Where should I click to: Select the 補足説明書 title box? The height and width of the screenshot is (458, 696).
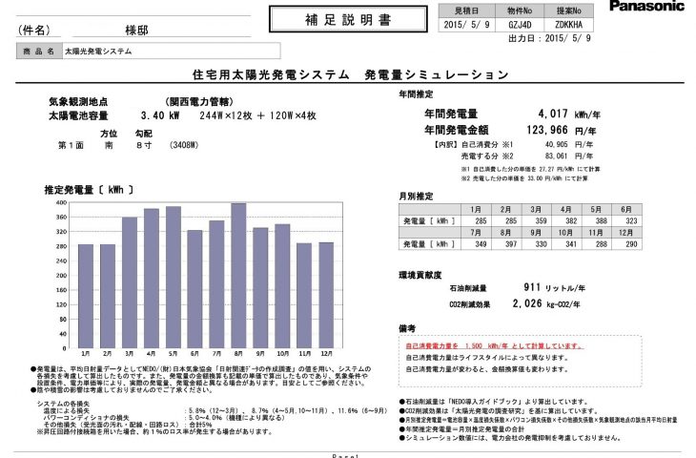348,19
